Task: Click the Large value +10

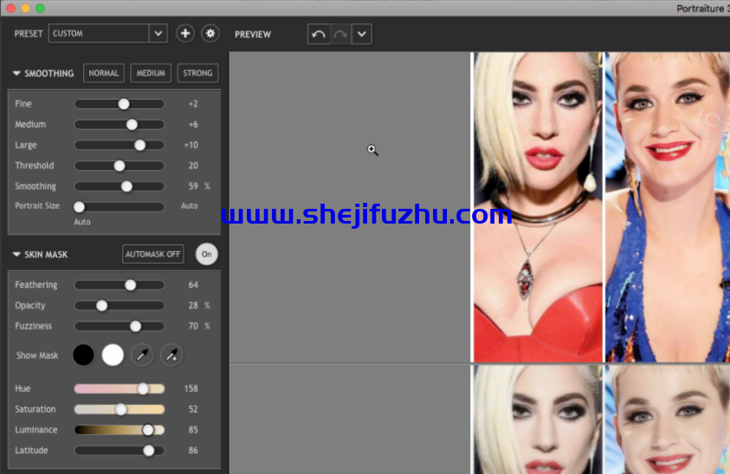Action: (191, 145)
